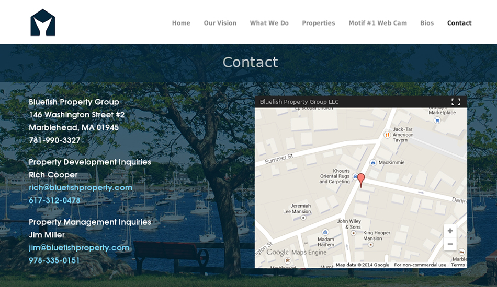Click the Marblehead, MA 01945 line
The width and height of the screenshot is (497, 287).
click(74, 128)
